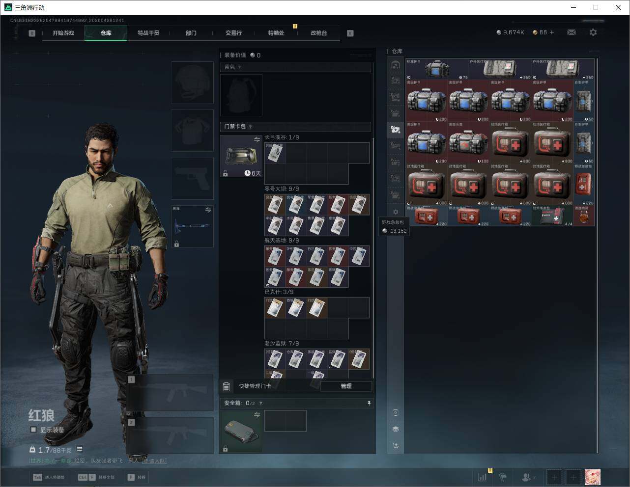
Task: Select the single keycard under 长弓溪谷
Action: click(x=275, y=153)
